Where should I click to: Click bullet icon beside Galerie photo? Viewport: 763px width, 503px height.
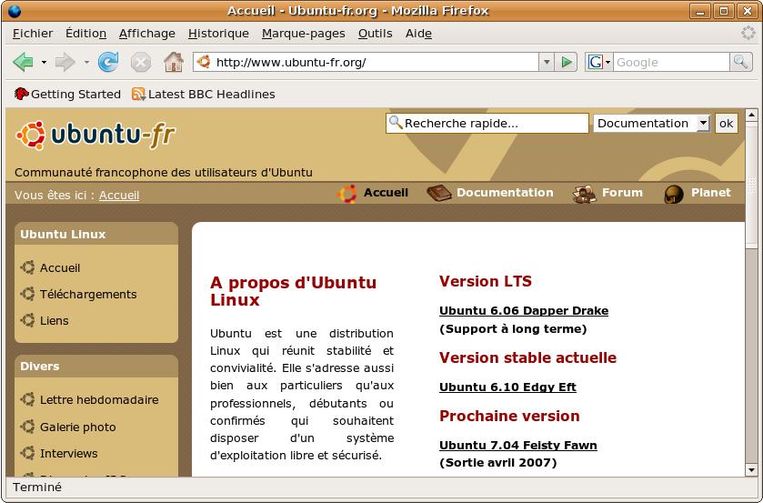point(27,427)
